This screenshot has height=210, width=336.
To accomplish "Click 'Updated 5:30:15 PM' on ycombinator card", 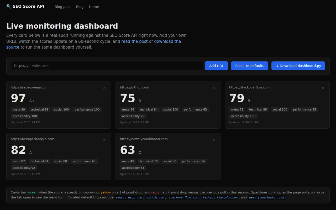I will 135,174.
